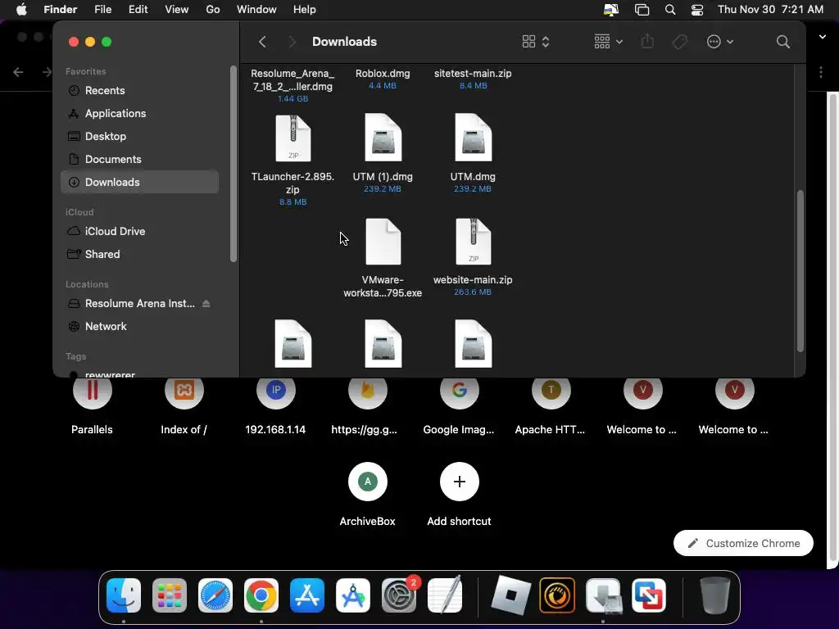839x629 pixels.
Task: Open System Settings from the Dock
Action: click(399, 595)
